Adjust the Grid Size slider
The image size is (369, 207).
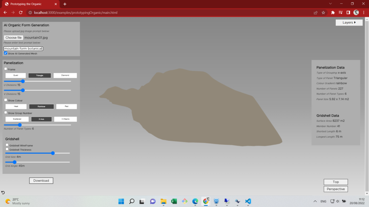(53, 153)
